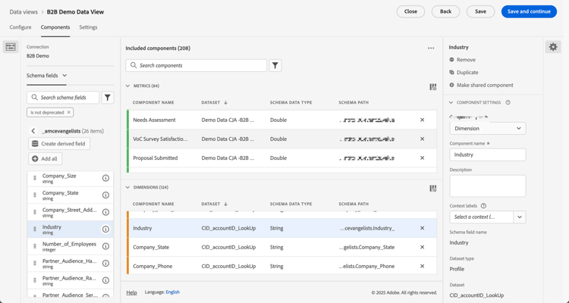Show info for the Company_Size field
The width and height of the screenshot is (569, 303).
click(x=105, y=178)
